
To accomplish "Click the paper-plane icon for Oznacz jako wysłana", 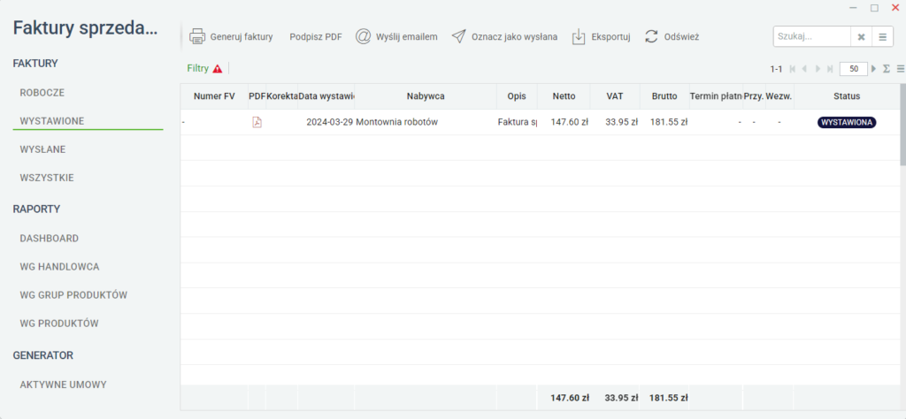I will point(458,36).
